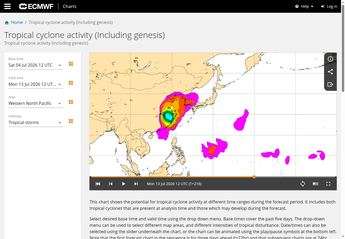Share this chart via the share icon

(330, 72)
